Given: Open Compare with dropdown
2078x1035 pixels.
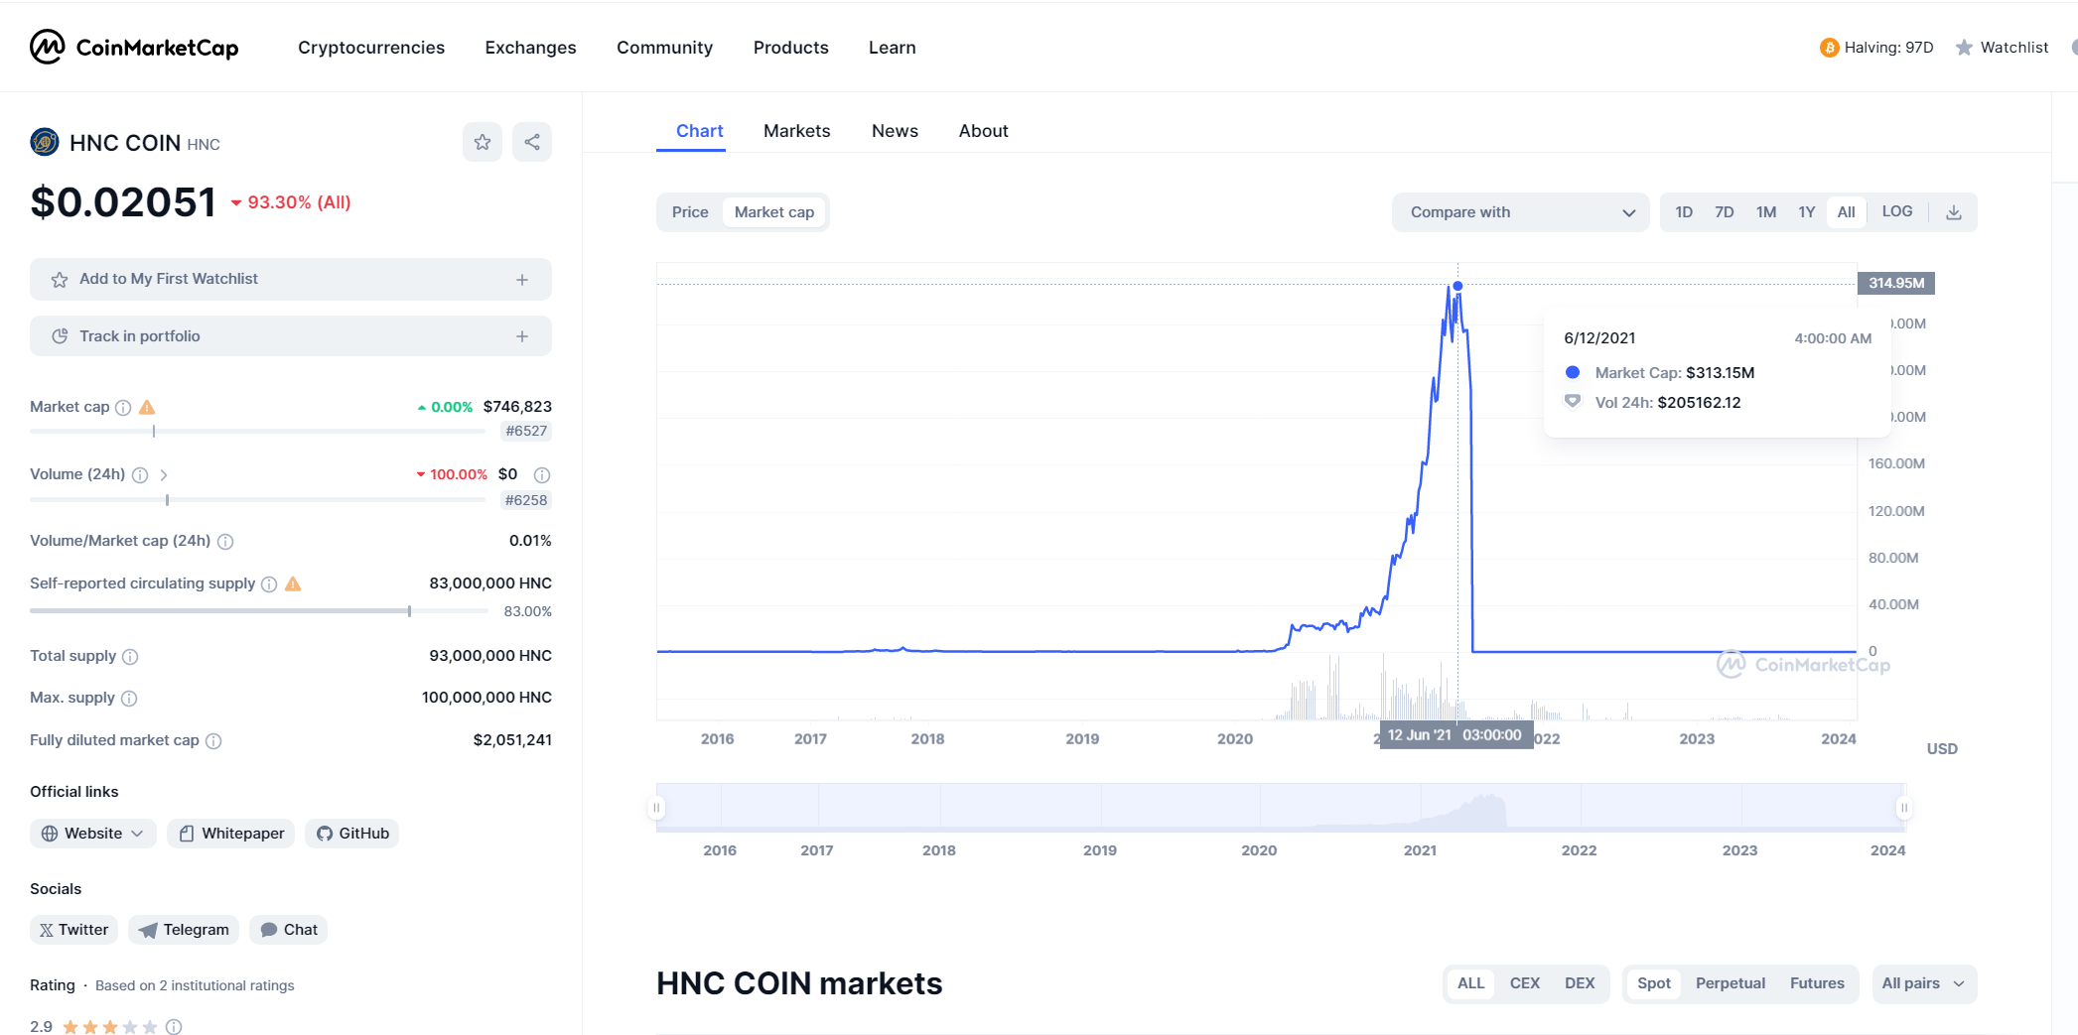Looking at the screenshot, I should click(x=1521, y=212).
